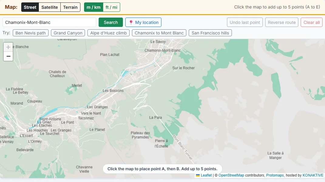Click the Chalets de Chailloux label

tap(57, 74)
